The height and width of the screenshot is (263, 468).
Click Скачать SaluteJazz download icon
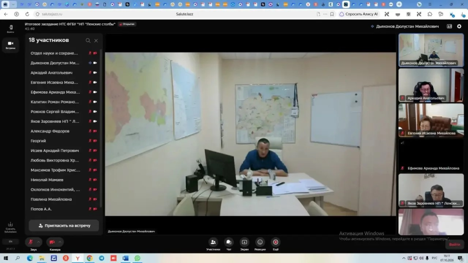tap(11, 227)
